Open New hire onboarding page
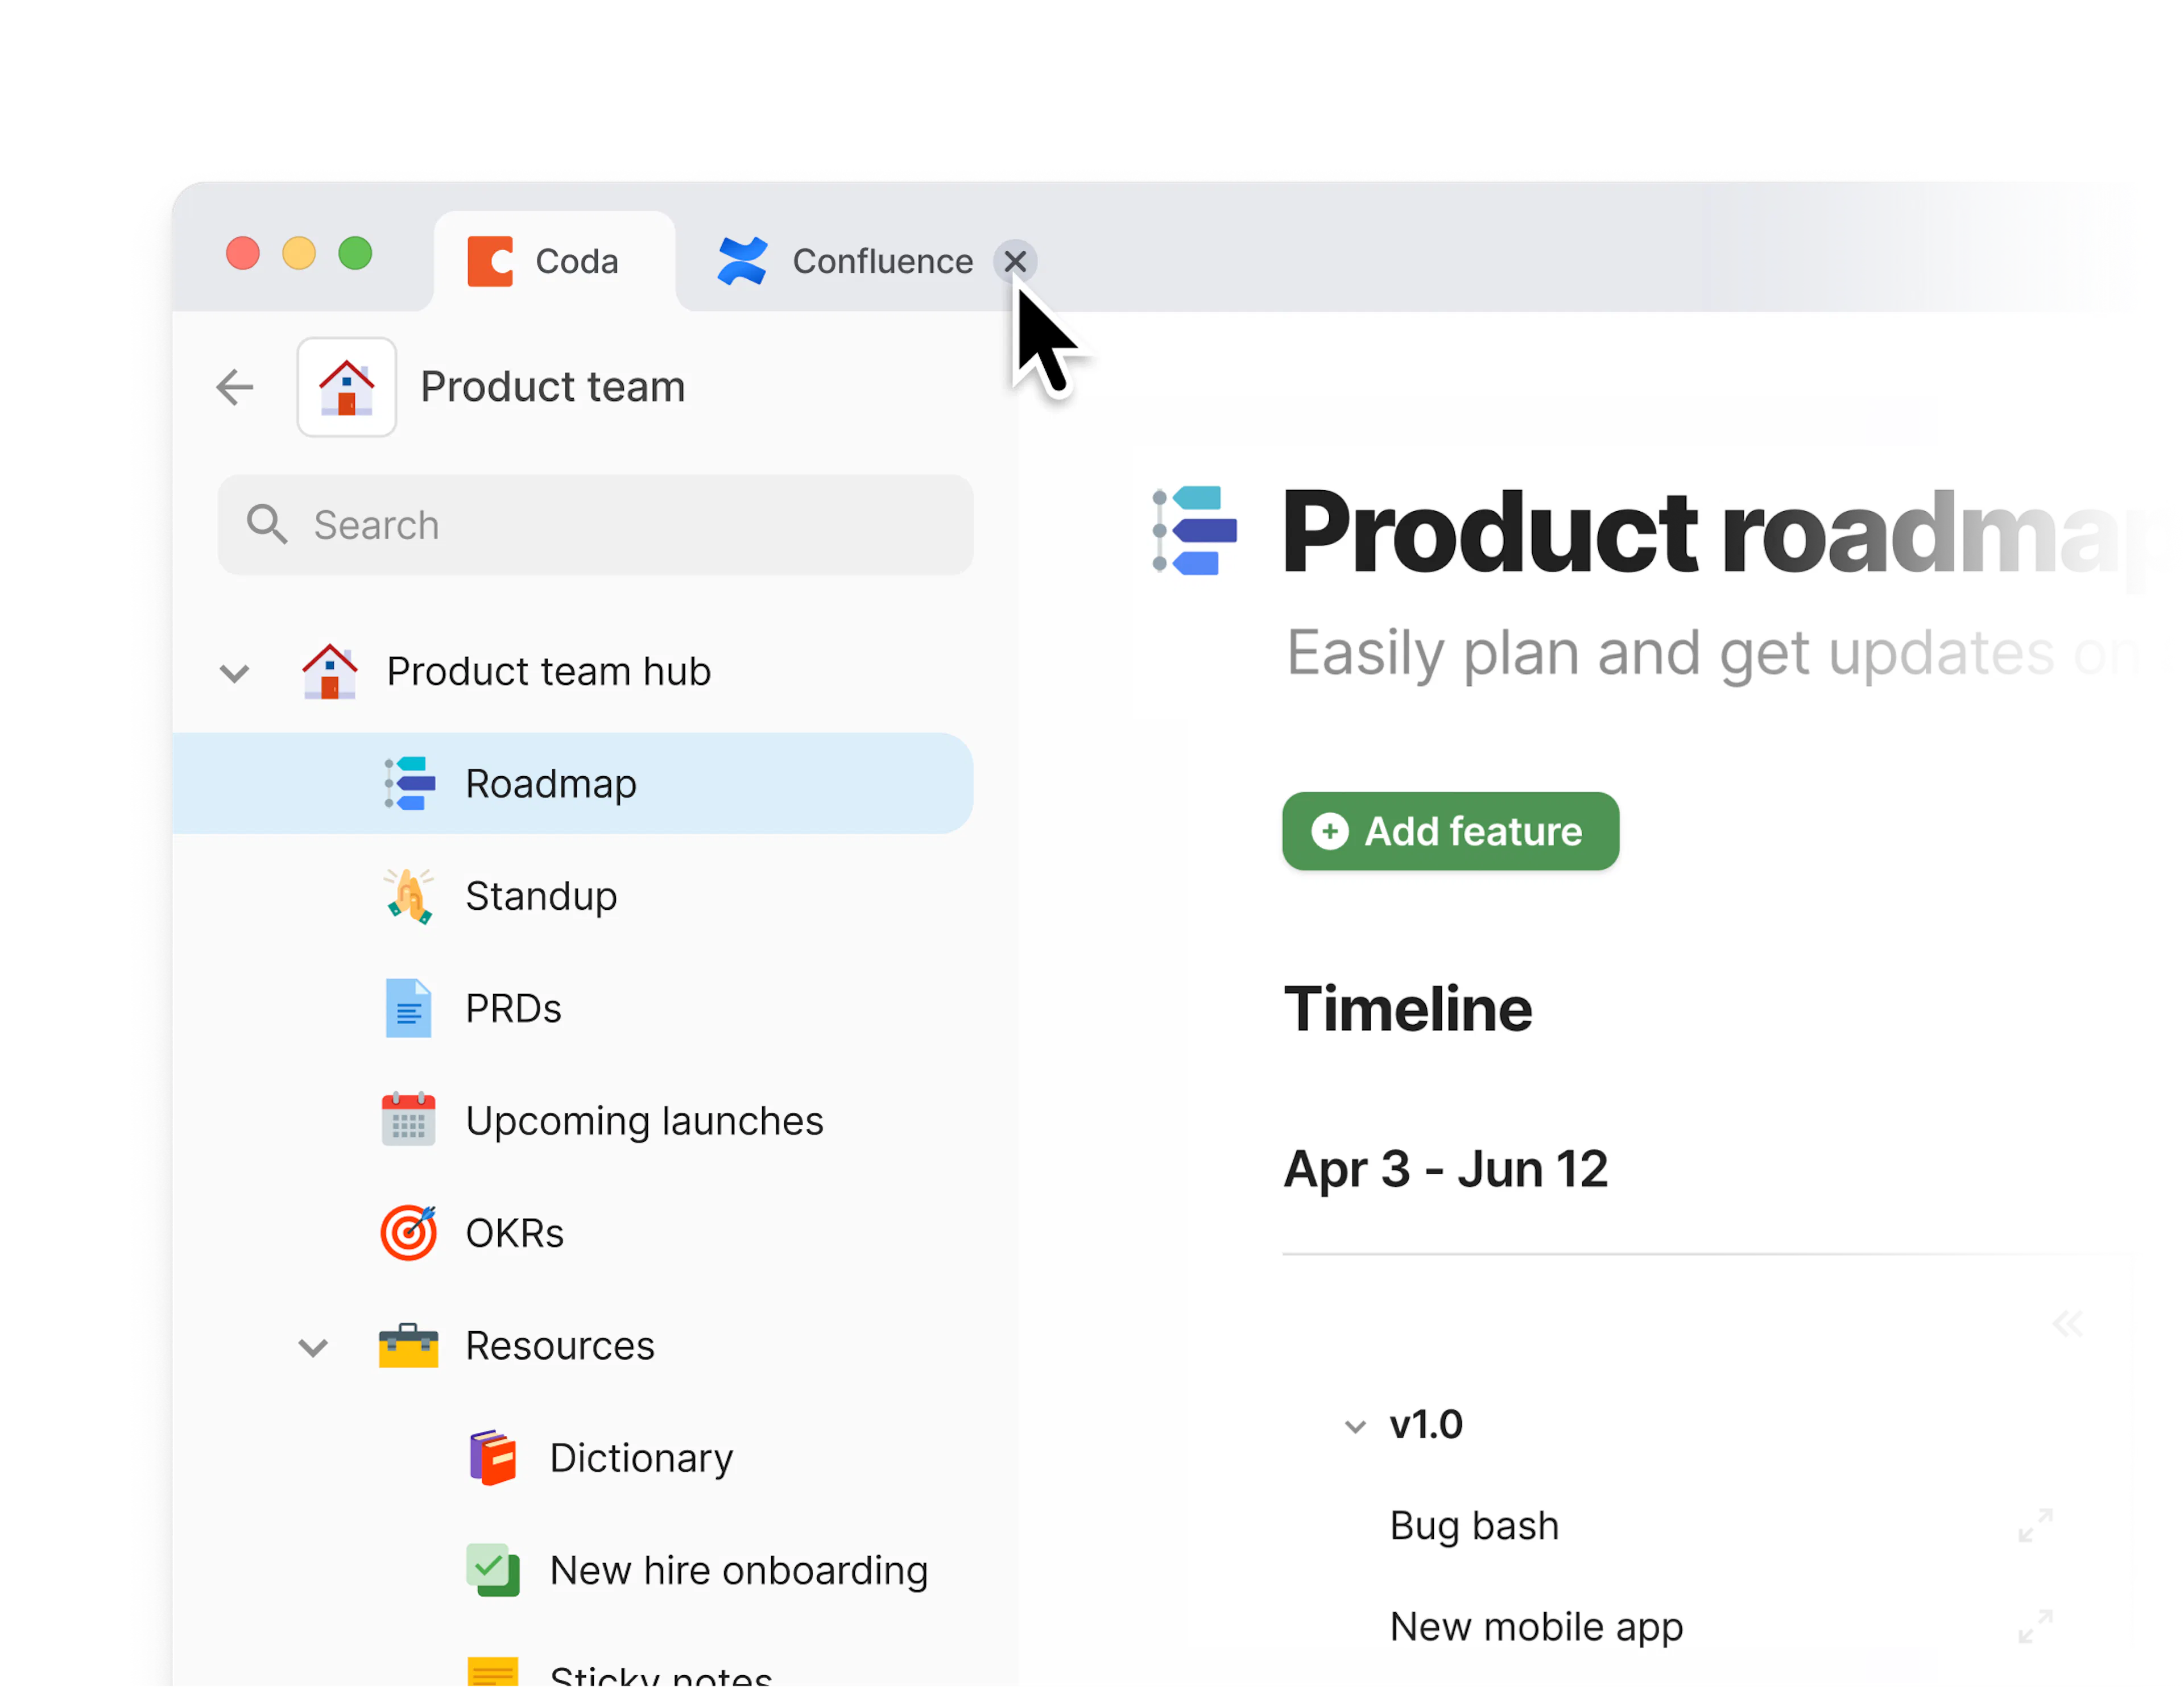The height and width of the screenshot is (1690, 2184). point(739,1571)
